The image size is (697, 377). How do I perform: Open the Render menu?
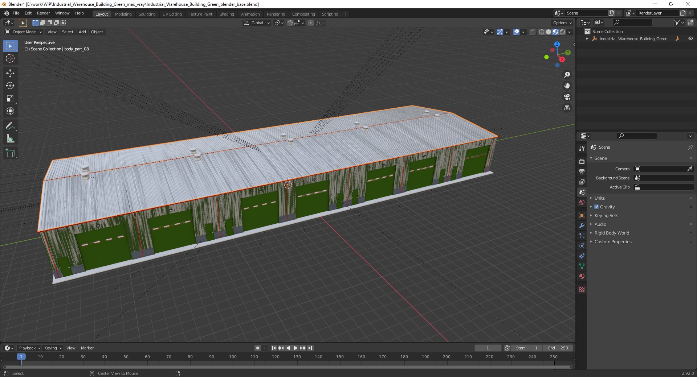point(43,13)
